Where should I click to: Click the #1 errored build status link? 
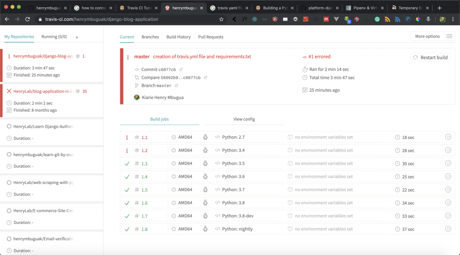point(319,57)
